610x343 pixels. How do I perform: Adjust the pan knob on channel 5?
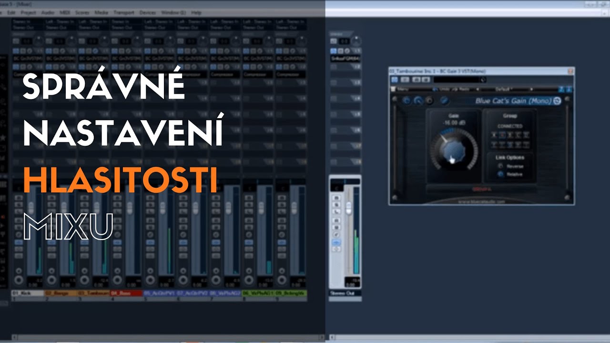tap(170, 40)
